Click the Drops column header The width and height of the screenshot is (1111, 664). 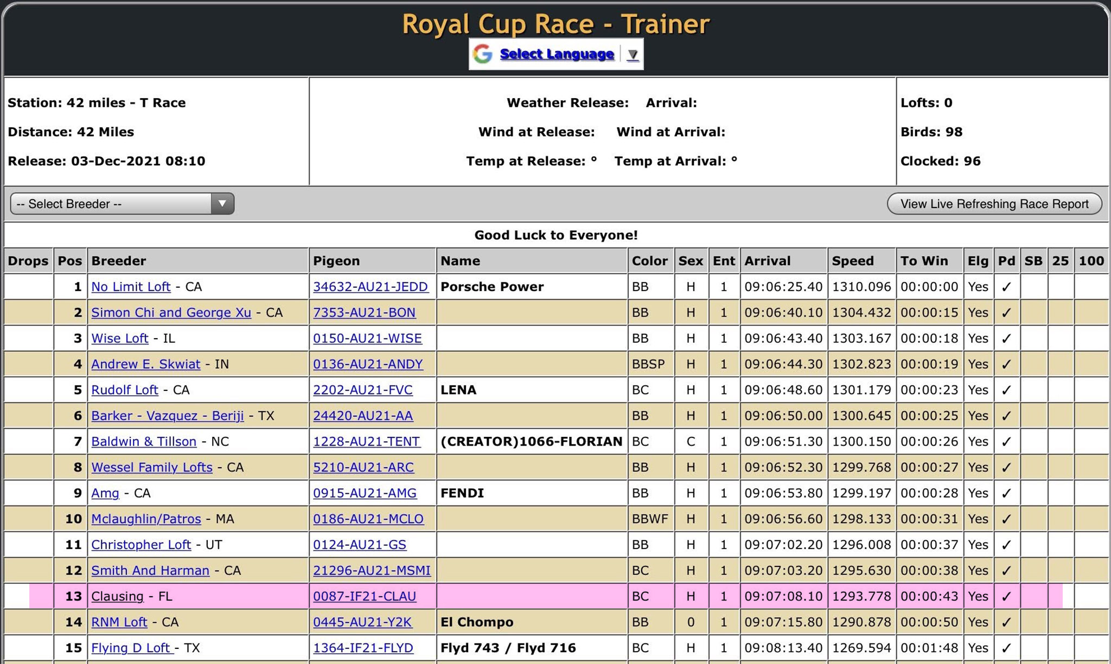pyautogui.click(x=28, y=261)
